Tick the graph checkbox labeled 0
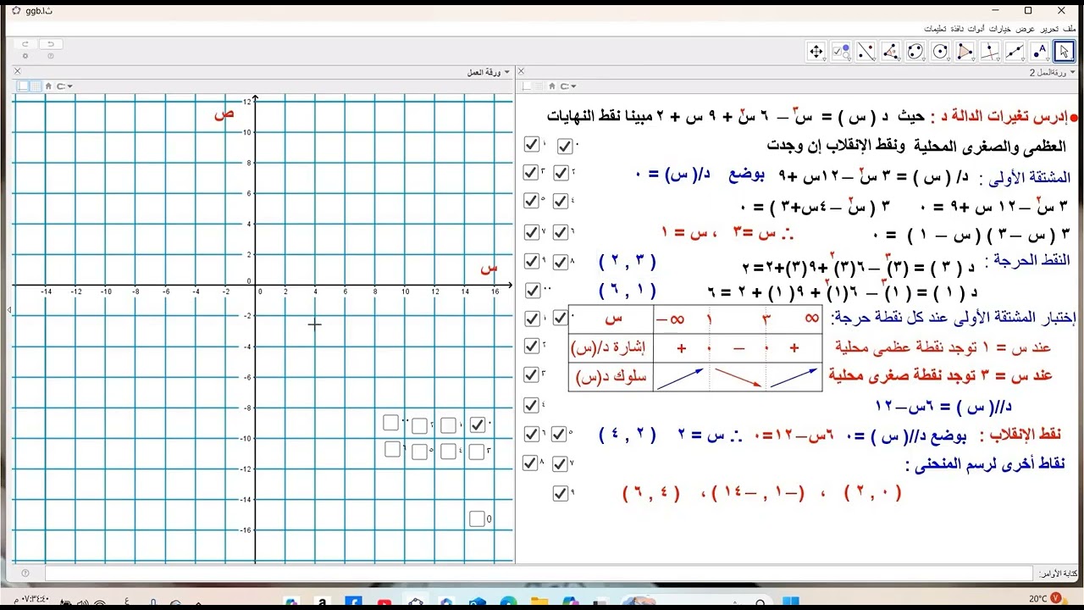The image size is (1084, 610). click(477, 518)
